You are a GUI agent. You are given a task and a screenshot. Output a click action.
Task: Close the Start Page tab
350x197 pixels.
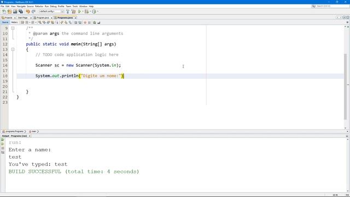click(x=31, y=18)
